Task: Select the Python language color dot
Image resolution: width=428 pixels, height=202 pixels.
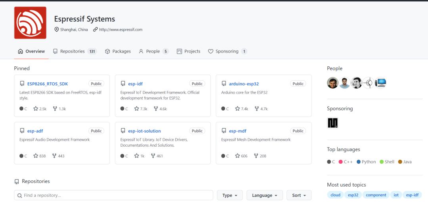Action: [359, 162]
